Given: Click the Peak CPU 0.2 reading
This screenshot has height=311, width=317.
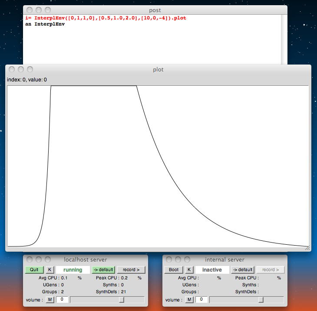Looking at the screenshot, I should (x=124, y=278).
